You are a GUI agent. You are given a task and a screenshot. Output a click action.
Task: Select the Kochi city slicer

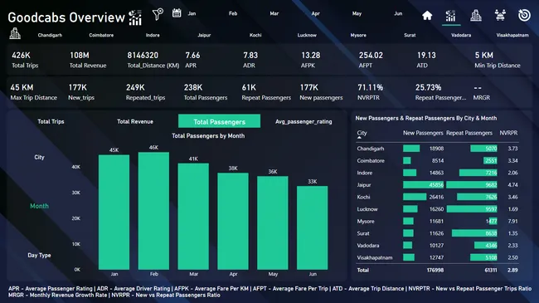coord(255,35)
